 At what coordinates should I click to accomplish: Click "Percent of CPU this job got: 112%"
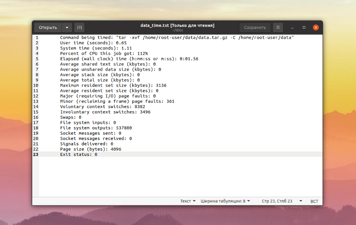click(x=104, y=53)
